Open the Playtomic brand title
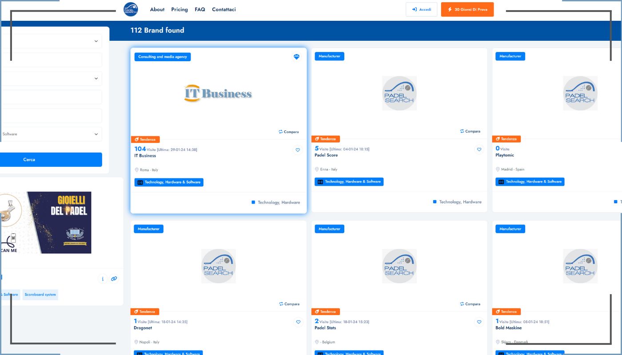The image size is (622, 355). click(505, 155)
